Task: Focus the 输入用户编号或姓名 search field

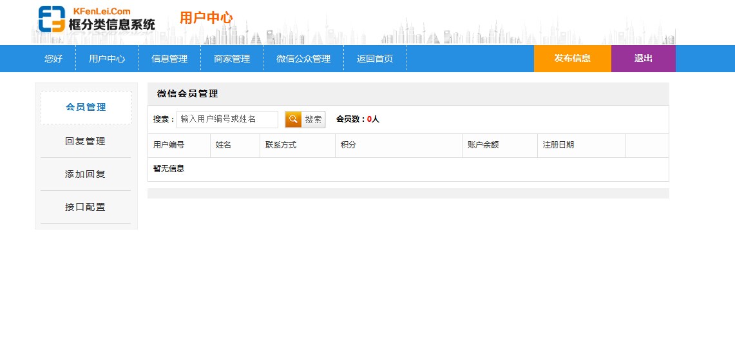Action: (227, 119)
